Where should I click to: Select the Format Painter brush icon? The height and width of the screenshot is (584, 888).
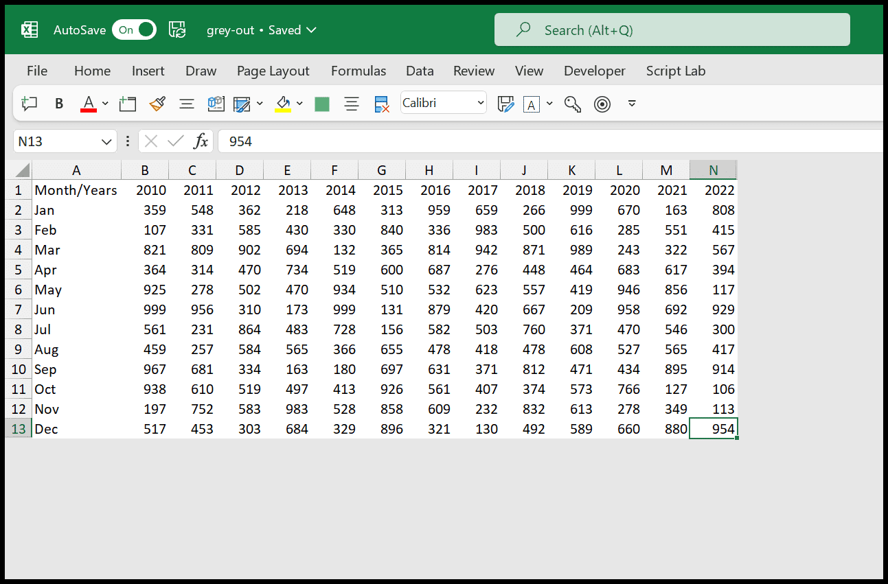[x=157, y=104]
